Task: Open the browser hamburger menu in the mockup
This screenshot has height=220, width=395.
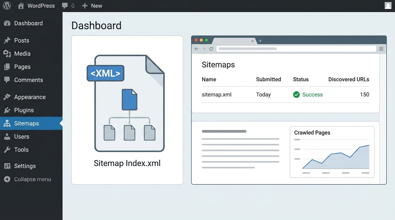Action: (x=381, y=49)
